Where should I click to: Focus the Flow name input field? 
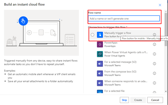[124, 18]
